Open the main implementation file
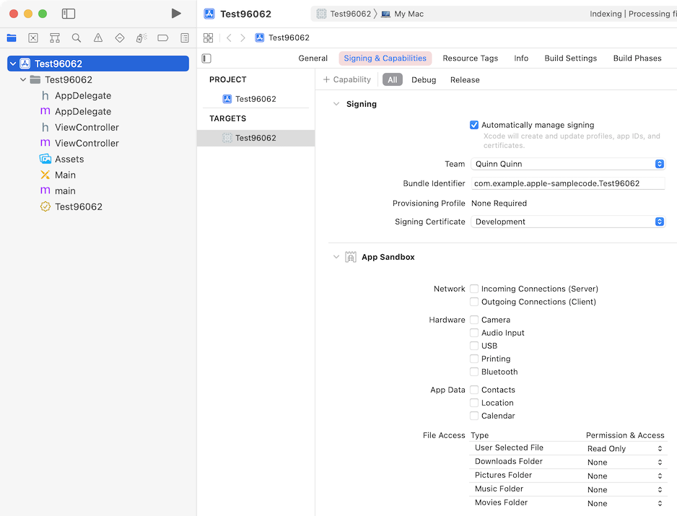Image resolution: width=677 pixels, height=516 pixels. [x=65, y=191]
